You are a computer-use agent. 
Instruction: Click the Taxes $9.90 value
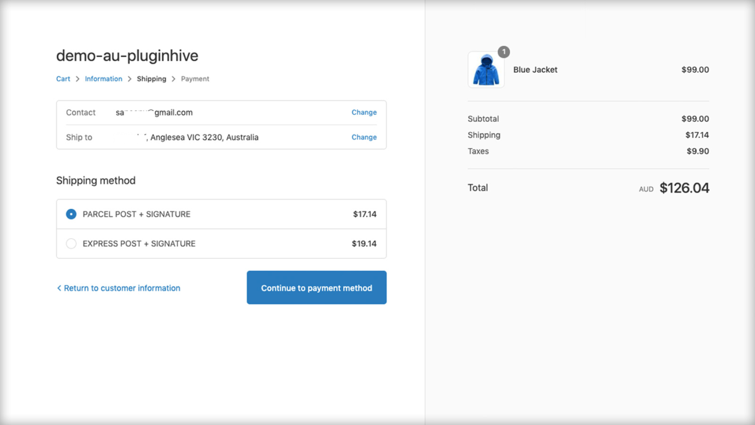click(x=698, y=151)
